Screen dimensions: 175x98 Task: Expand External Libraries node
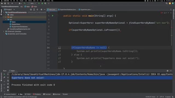tap(4, 32)
